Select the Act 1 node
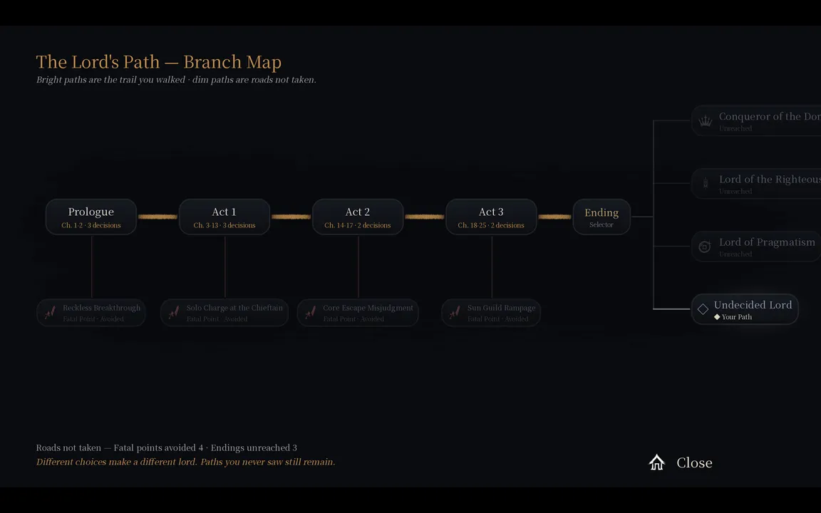The height and width of the screenshot is (513, 821). (224, 217)
